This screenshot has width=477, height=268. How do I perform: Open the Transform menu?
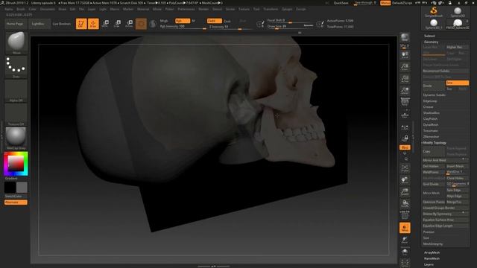(271, 9)
